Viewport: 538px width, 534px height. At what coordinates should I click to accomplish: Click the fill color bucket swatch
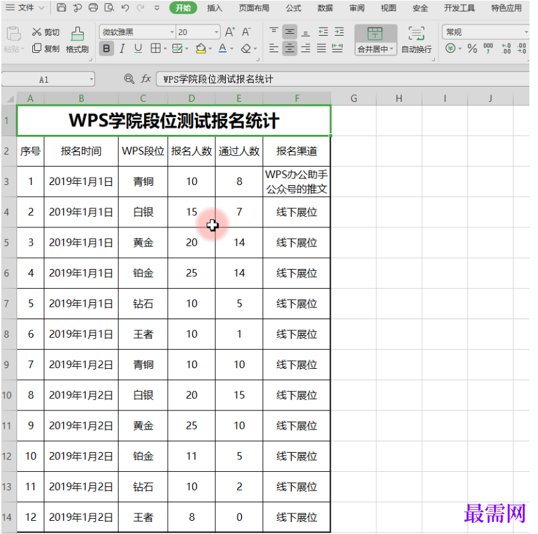pyautogui.click(x=201, y=48)
